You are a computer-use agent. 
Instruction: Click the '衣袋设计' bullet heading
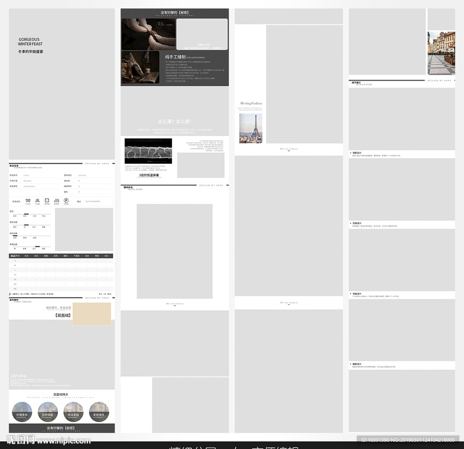pyautogui.click(x=357, y=223)
